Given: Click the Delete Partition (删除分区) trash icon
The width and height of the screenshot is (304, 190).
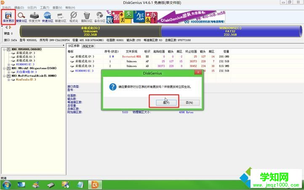Looking at the screenshot, I should (x=87, y=17).
